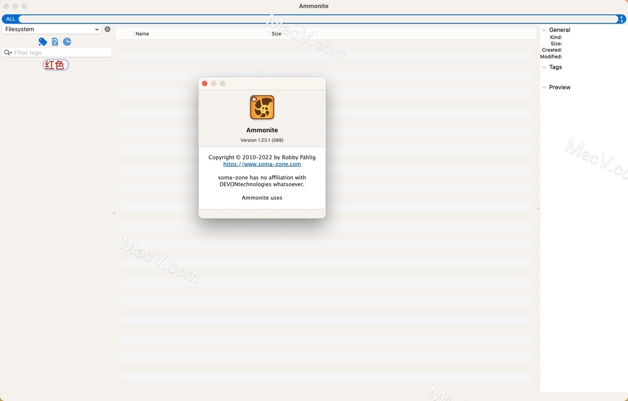Click the Filter tags search field
The image size is (628, 401).
click(x=57, y=53)
